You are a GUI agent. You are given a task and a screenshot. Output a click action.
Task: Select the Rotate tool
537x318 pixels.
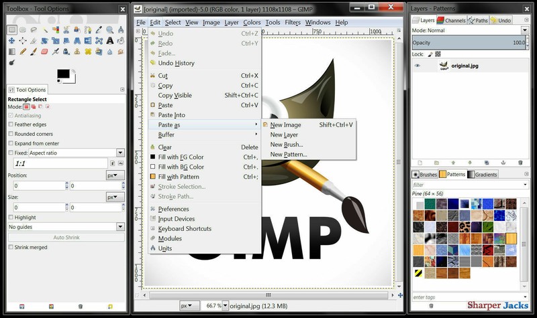(x=44, y=41)
